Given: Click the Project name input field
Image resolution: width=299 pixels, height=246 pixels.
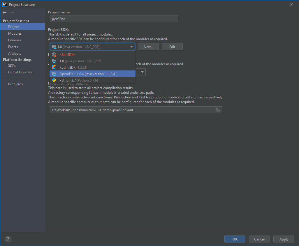Looking at the screenshot, I should (x=114, y=19).
